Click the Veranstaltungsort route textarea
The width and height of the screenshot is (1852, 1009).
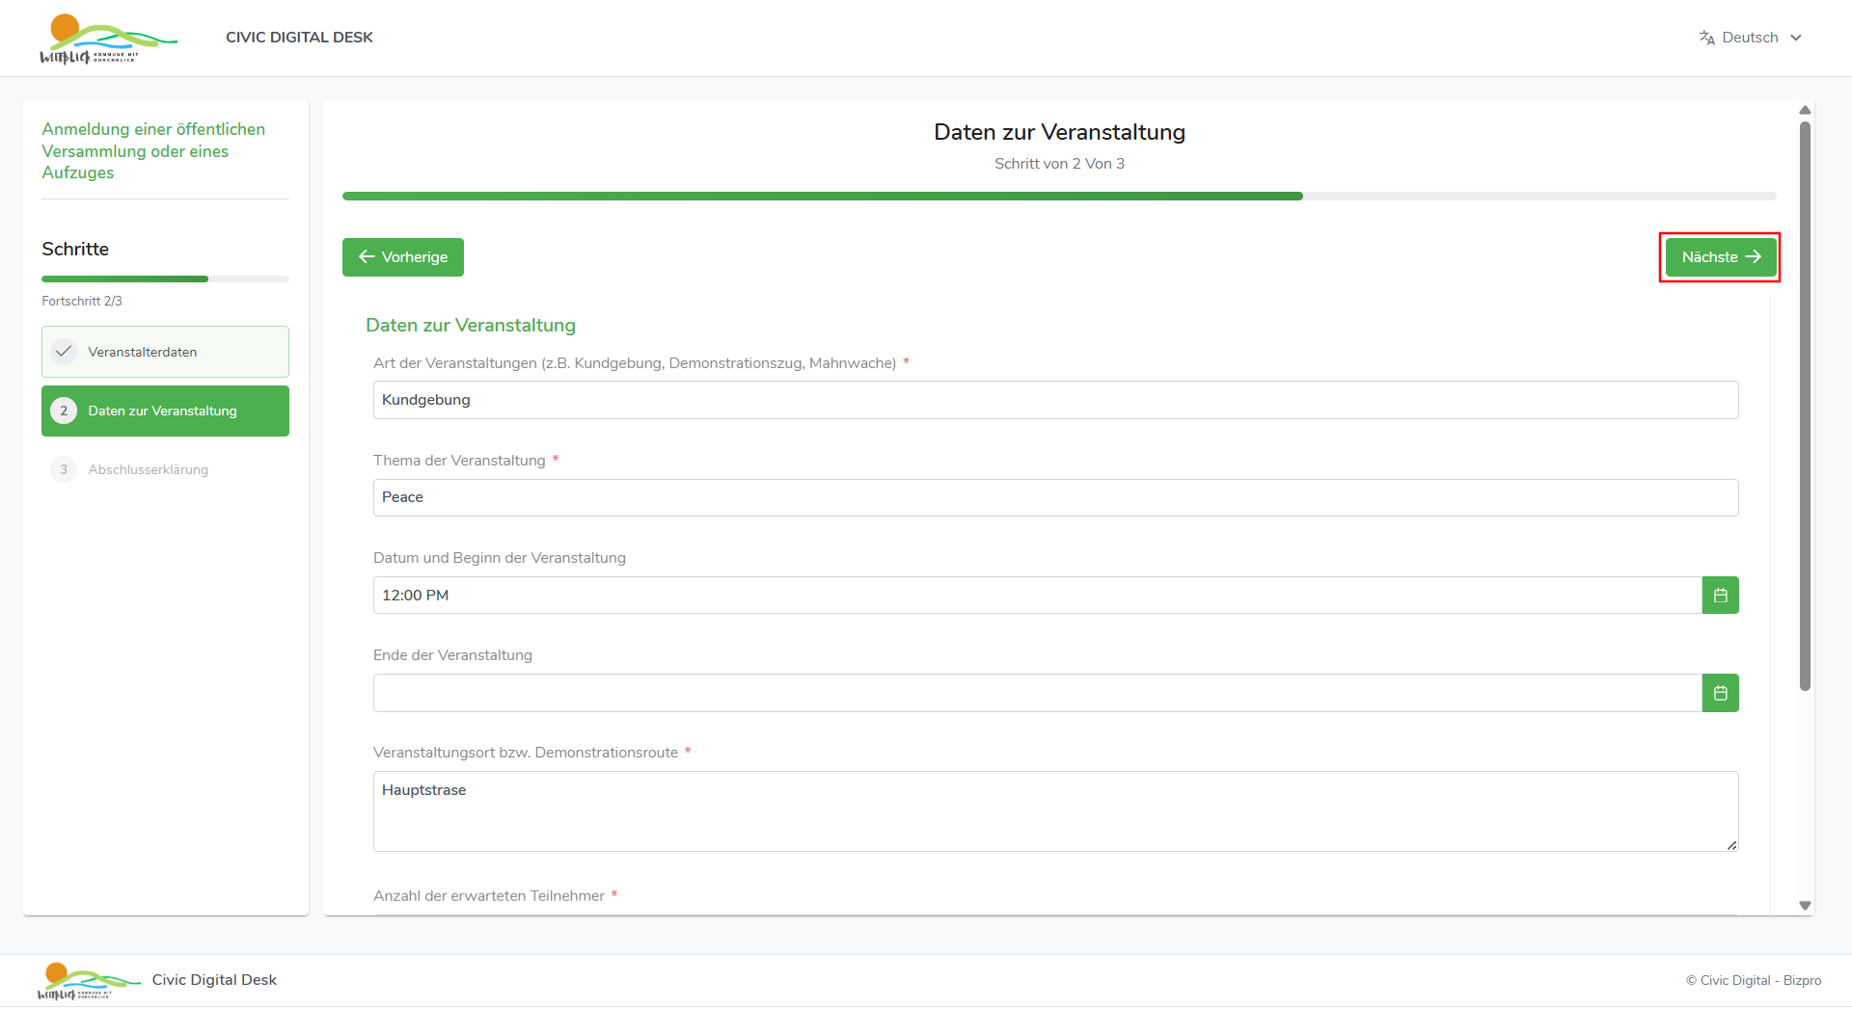coord(1055,810)
